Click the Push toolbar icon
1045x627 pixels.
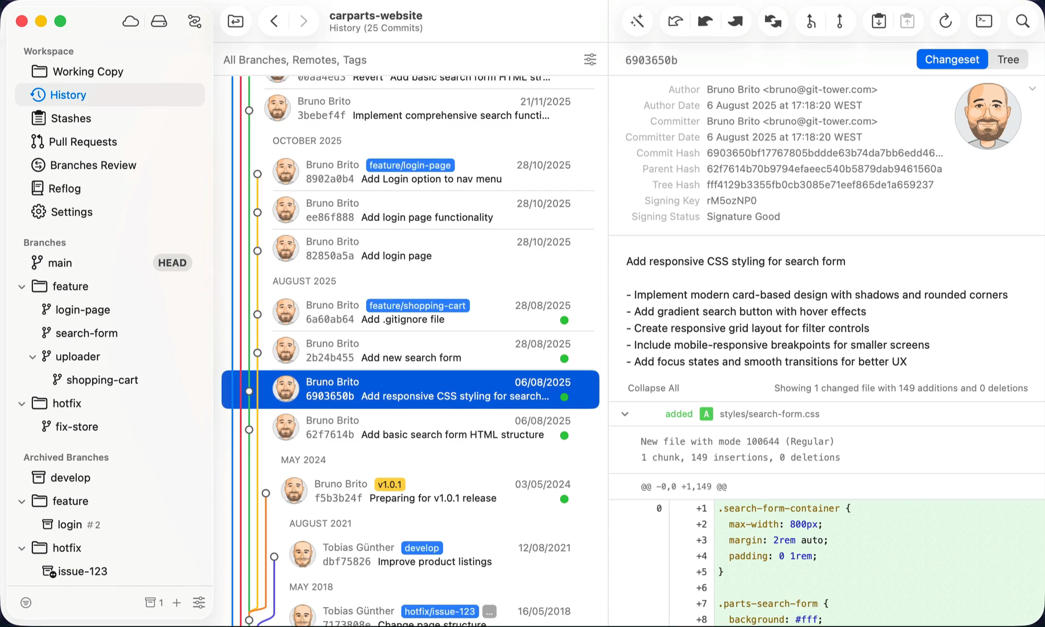point(735,21)
